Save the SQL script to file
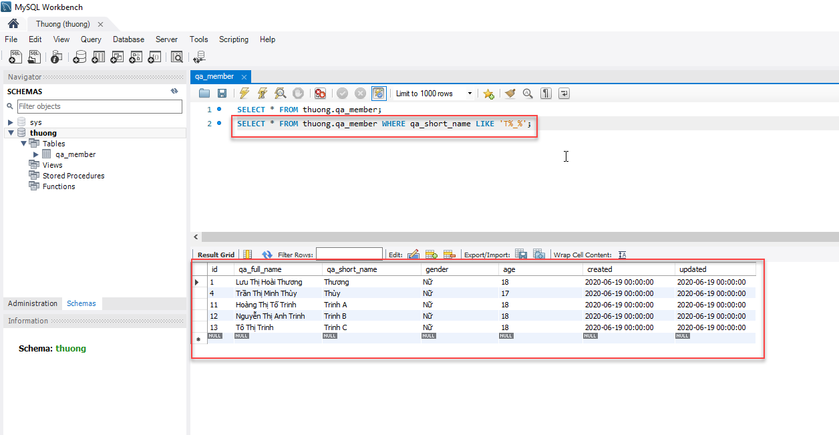Screen dimensions: 839x435 pyautogui.click(x=222, y=94)
